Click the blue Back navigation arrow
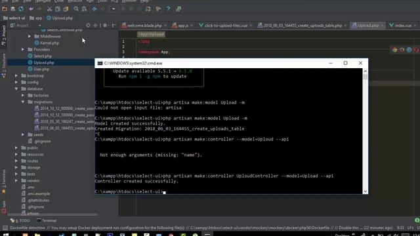 click(x=94, y=9)
